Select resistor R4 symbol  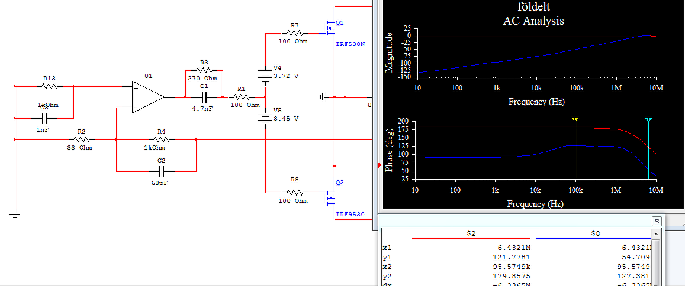pos(162,139)
